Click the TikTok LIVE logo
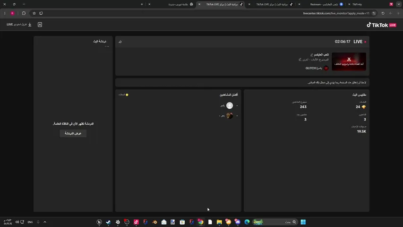The width and height of the screenshot is (403, 227). coord(381,25)
